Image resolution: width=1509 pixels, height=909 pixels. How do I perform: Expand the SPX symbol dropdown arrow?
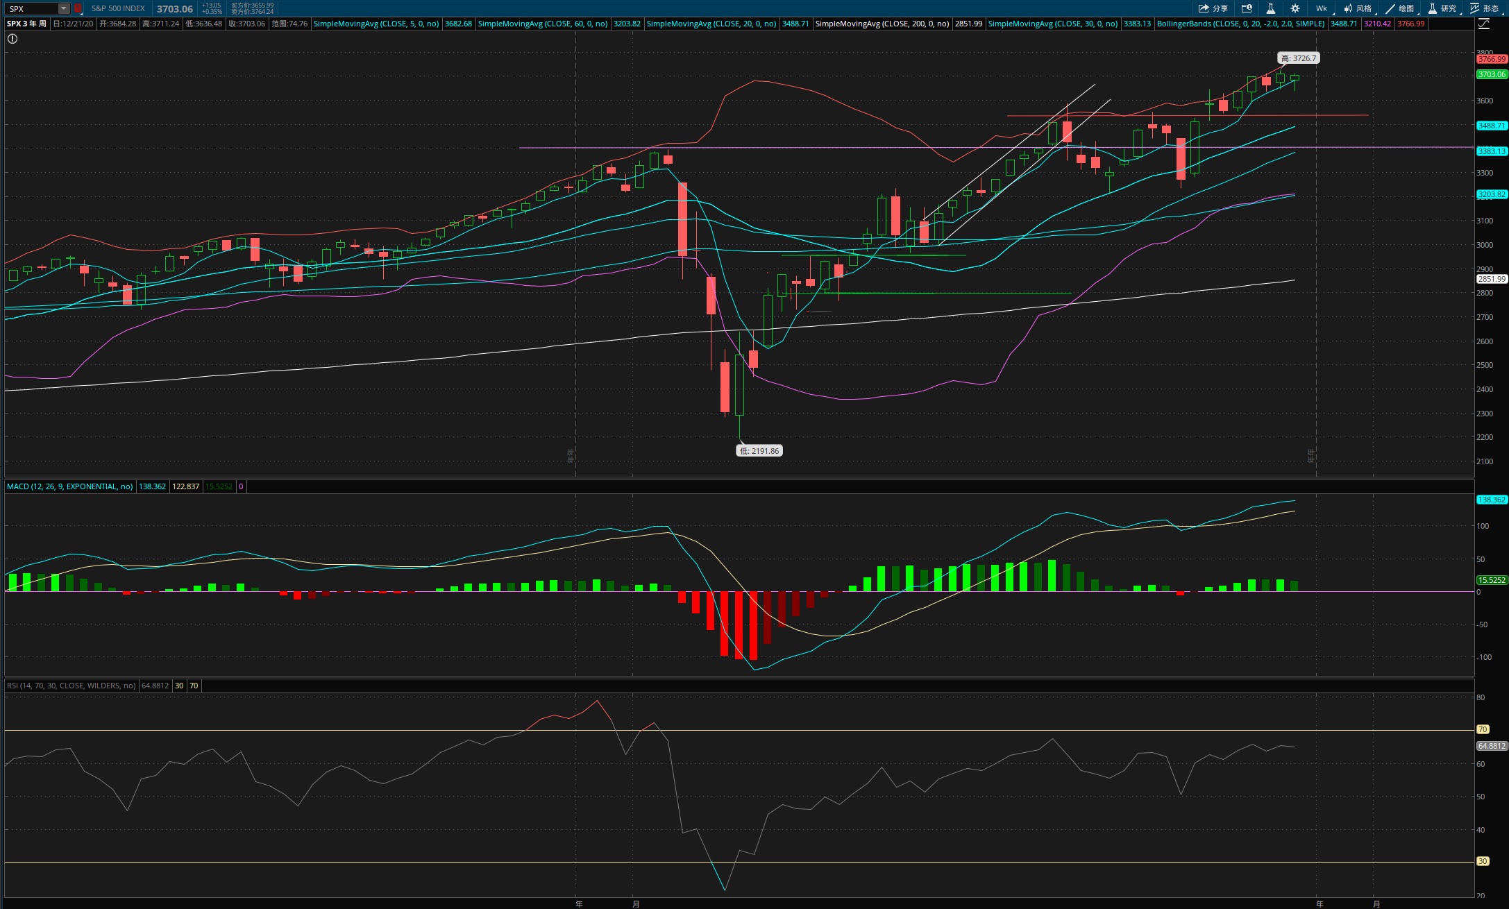(64, 8)
